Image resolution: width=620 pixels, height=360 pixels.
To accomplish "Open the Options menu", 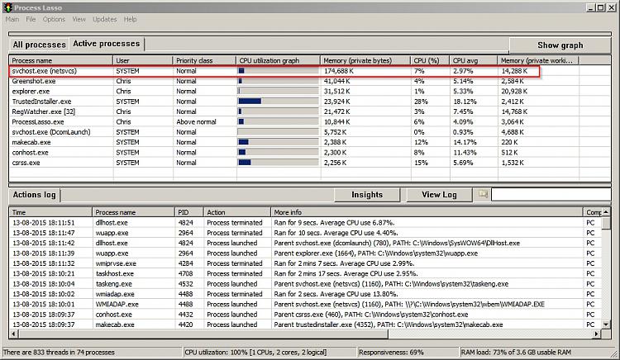I will tap(54, 19).
